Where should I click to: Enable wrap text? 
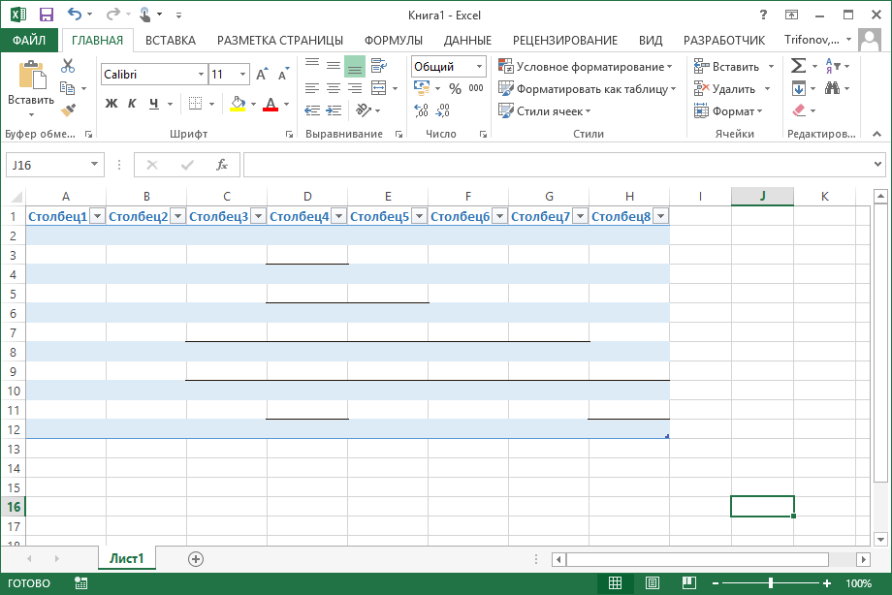[379, 66]
